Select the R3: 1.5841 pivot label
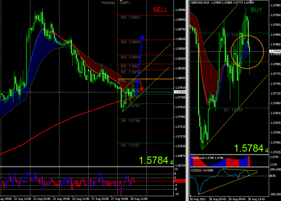 click(130, 57)
